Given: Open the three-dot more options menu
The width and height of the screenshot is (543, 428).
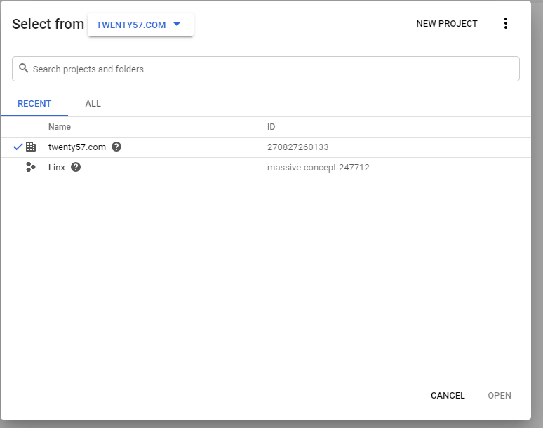Looking at the screenshot, I should point(506,24).
